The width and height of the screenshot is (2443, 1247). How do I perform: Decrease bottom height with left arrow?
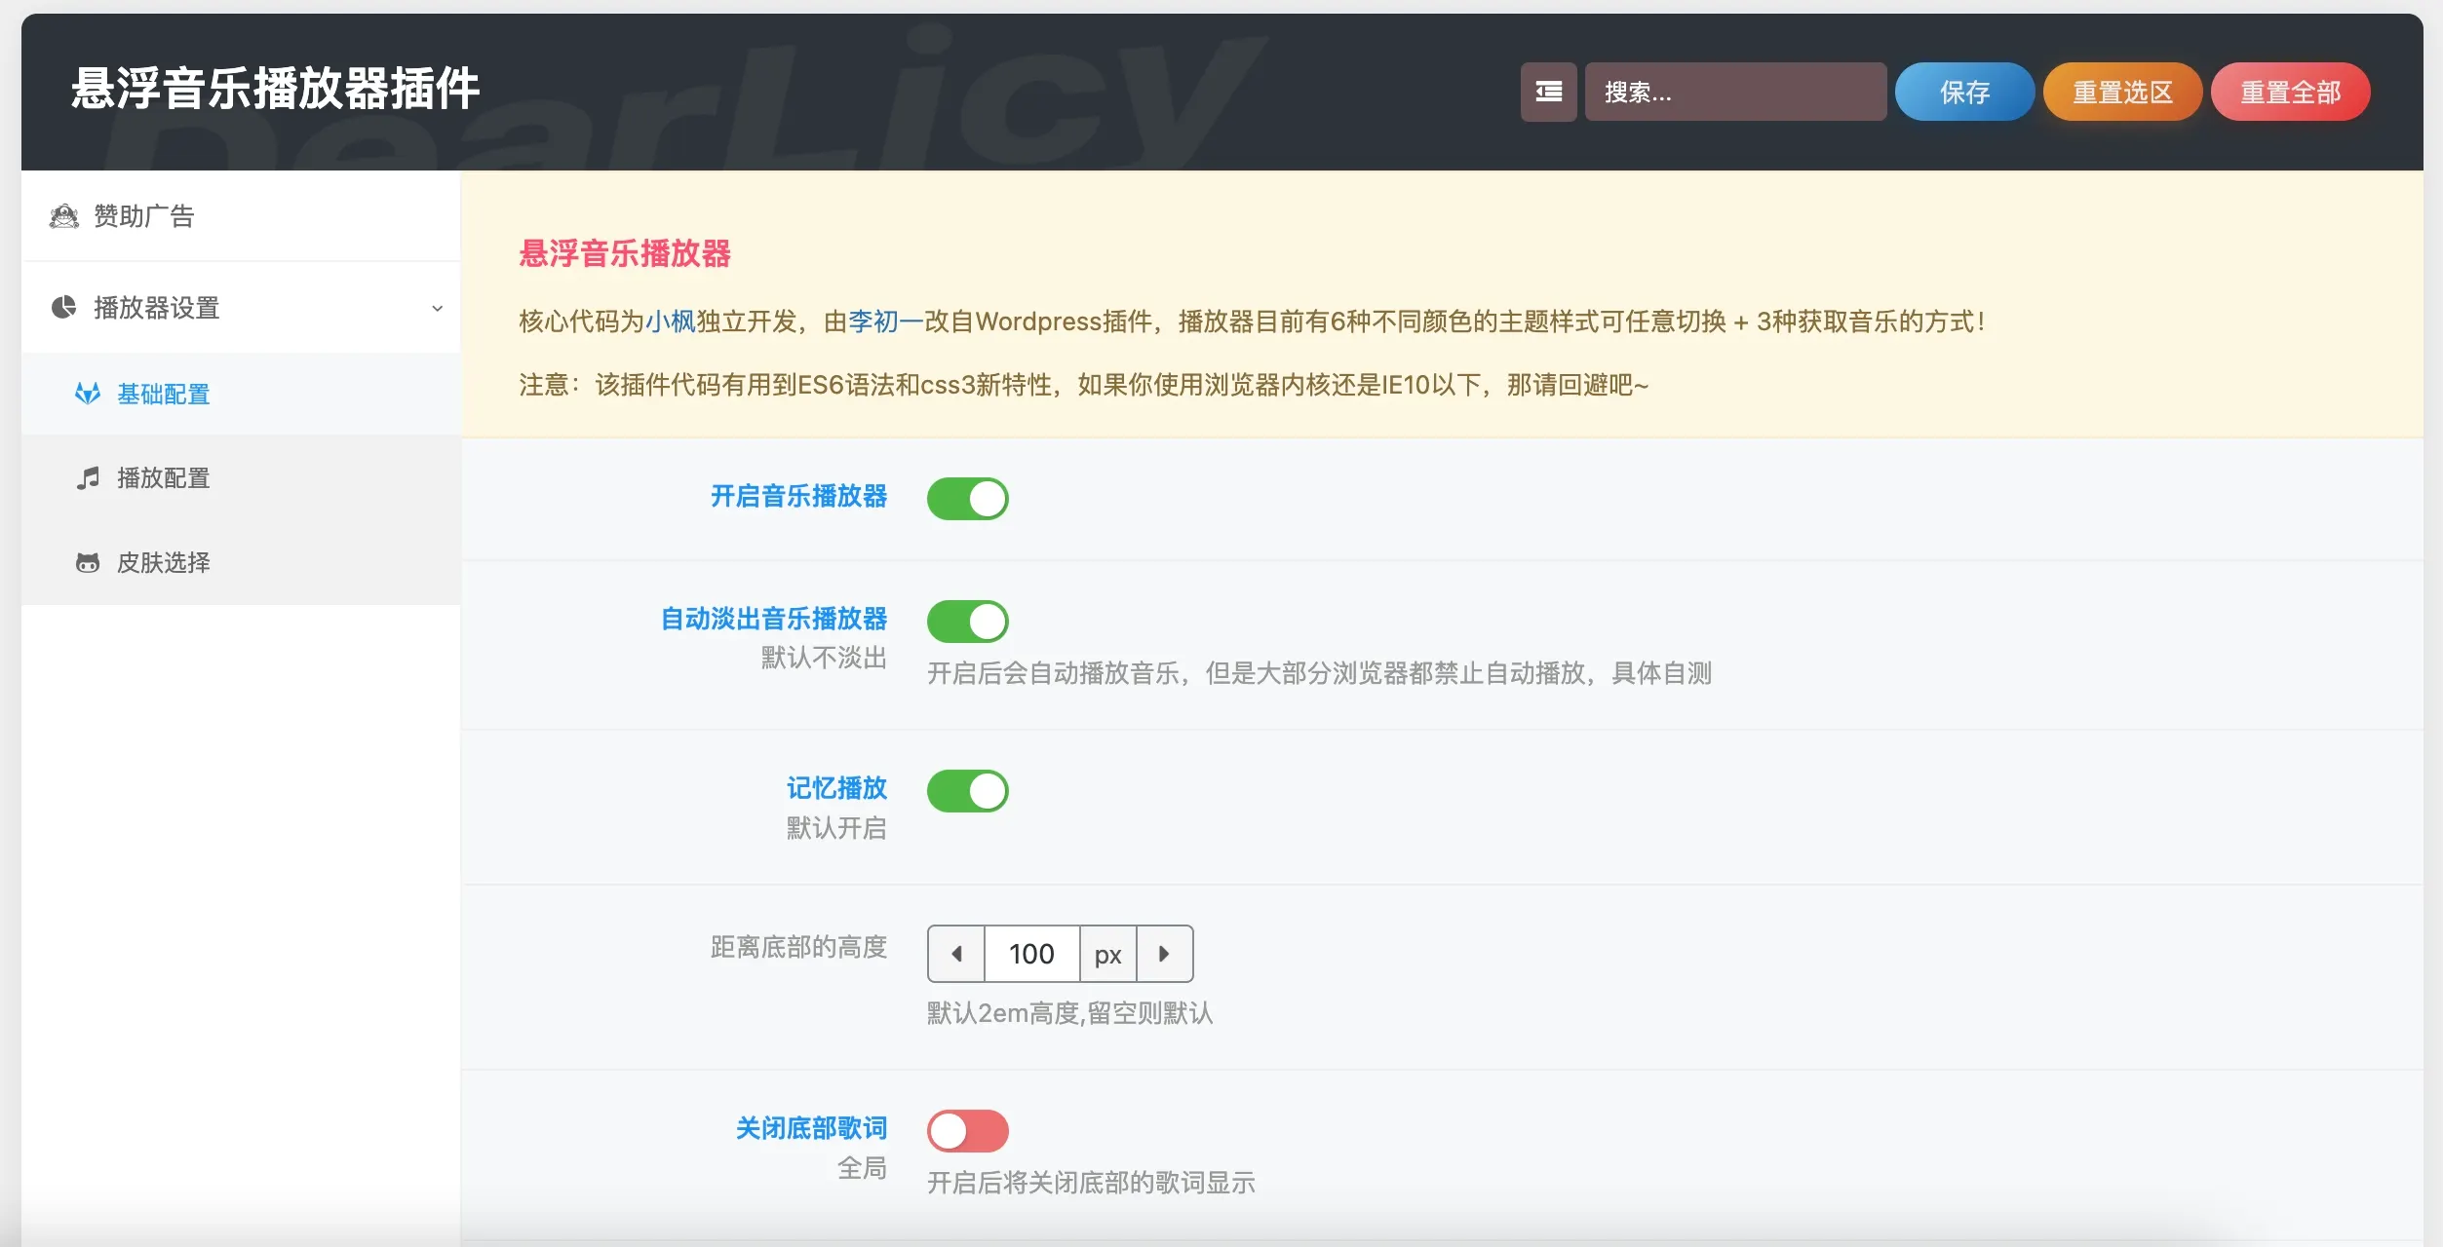point(956,954)
